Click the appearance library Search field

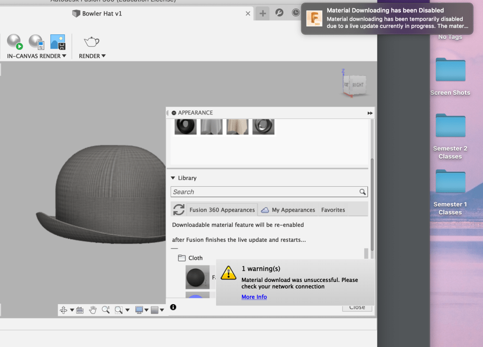coord(264,192)
